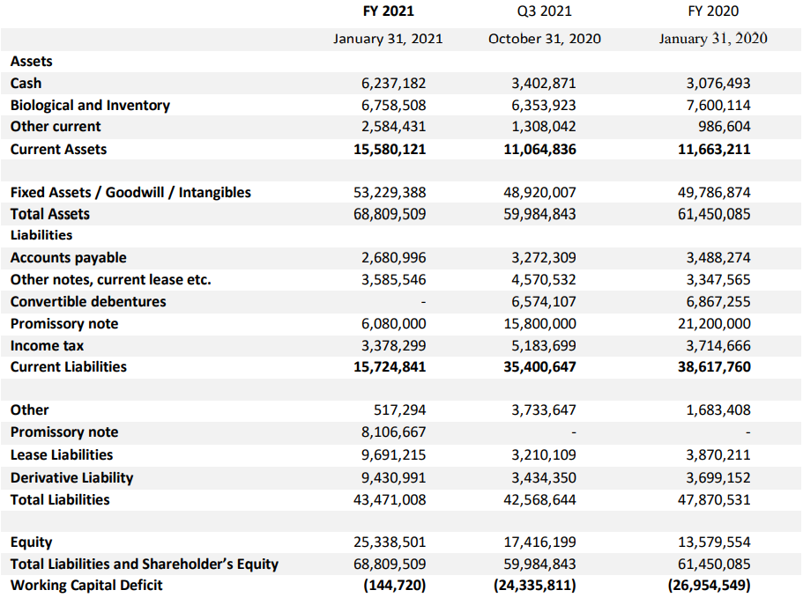Select the Cash row label
The width and height of the screenshot is (803, 605).
(x=26, y=83)
